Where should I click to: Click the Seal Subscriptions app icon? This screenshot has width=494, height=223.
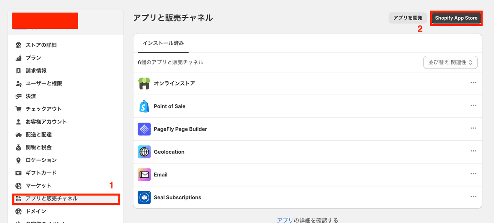[144, 198]
